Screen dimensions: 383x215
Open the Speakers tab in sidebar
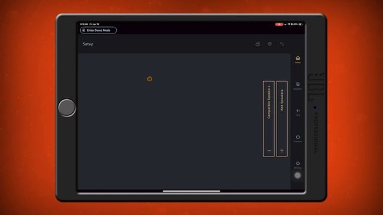point(298,86)
